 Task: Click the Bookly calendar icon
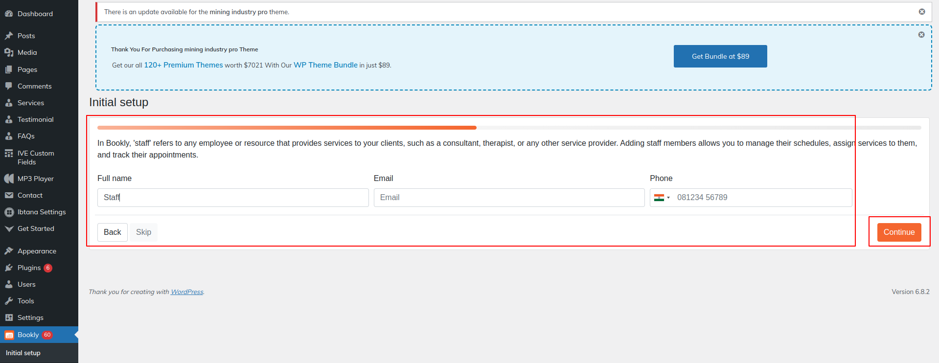click(9, 335)
